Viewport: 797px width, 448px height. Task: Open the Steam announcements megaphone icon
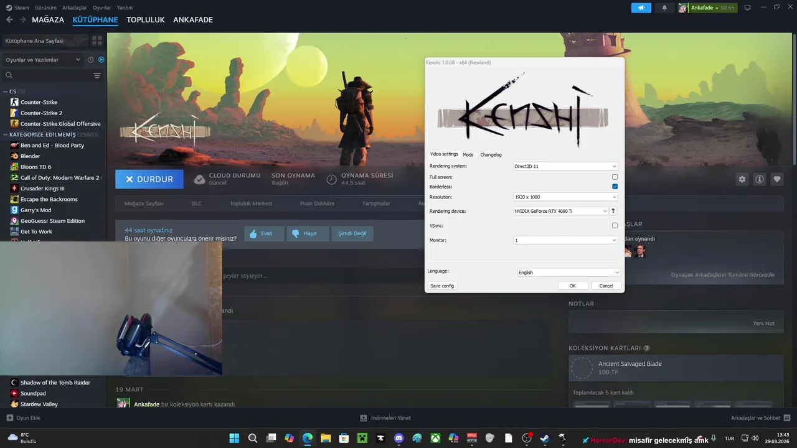coord(641,7)
